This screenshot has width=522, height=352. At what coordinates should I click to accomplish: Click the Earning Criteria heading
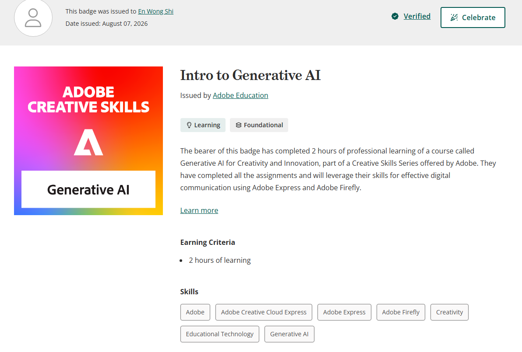click(208, 242)
